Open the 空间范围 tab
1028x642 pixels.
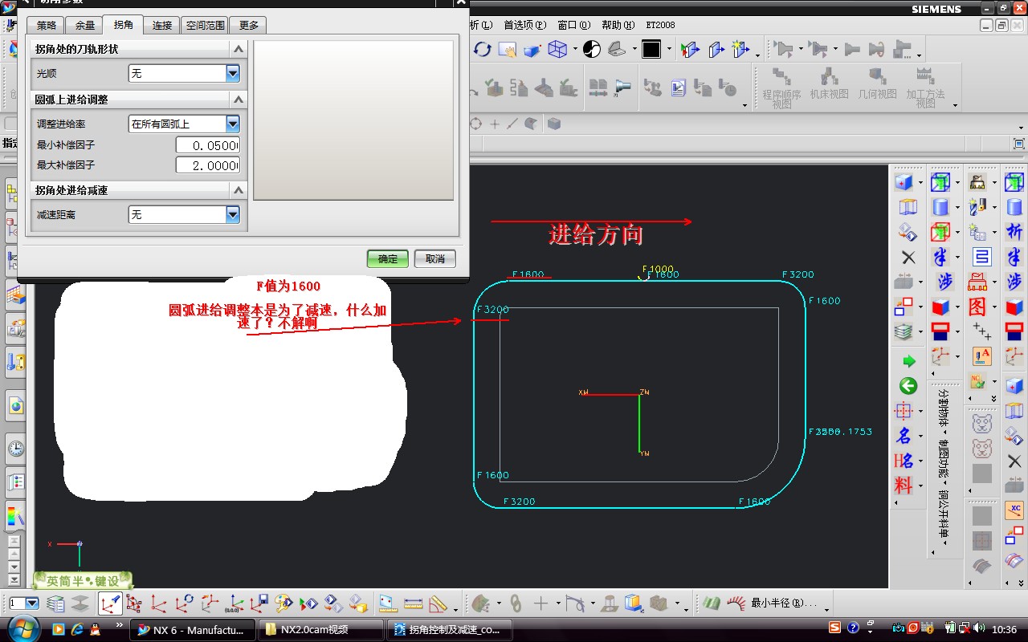pyautogui.click(x=206, y=25)
